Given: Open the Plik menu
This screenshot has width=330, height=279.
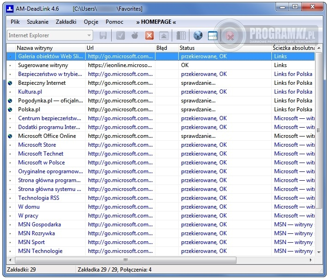Looking at the screenshot, I should pyautogui.click(x=15, y=22).
